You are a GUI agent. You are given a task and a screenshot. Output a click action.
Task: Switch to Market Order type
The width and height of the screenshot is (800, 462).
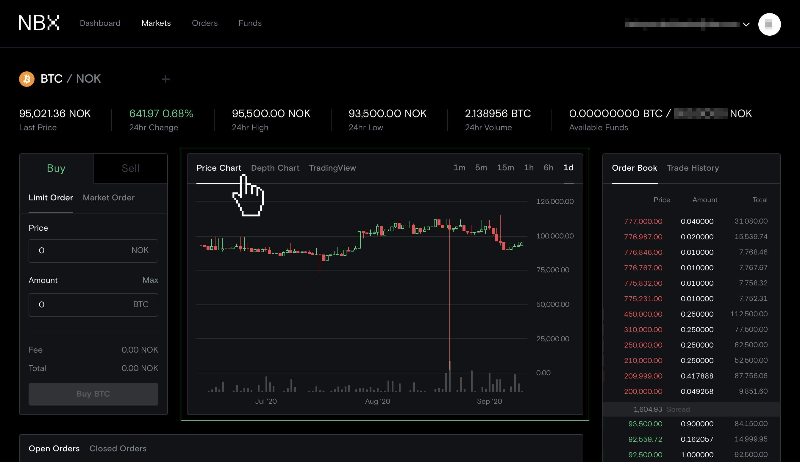click(109, 197)
